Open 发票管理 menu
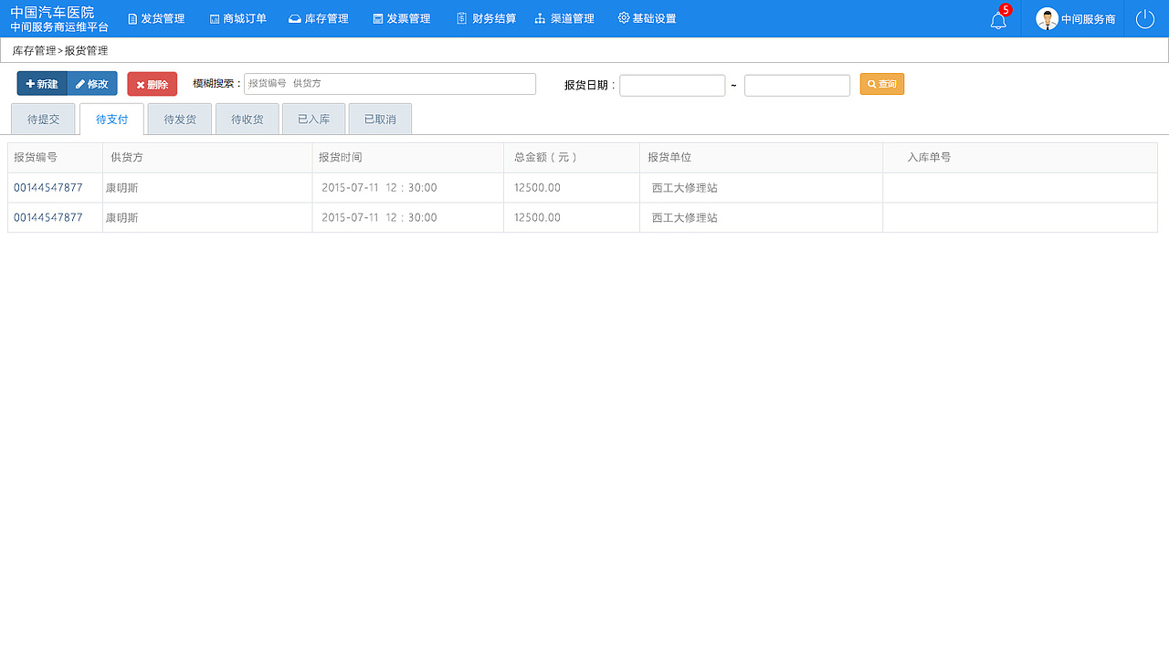 click(402, 19)
